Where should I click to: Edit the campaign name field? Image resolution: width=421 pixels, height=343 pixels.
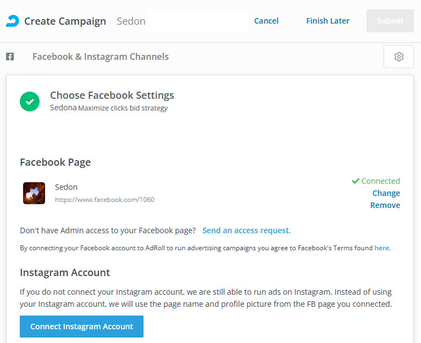pyautogui.click(x=181, y=21)
